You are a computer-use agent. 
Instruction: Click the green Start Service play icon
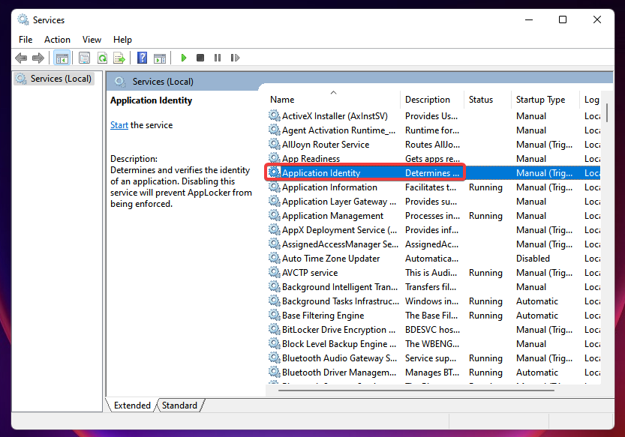pos(183,58)
